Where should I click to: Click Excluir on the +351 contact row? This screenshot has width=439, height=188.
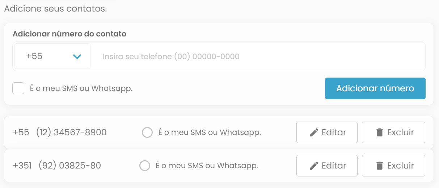[x=393, y=166]
